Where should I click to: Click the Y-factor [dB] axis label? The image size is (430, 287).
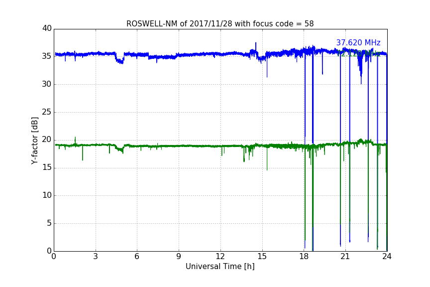coord(34,141)
